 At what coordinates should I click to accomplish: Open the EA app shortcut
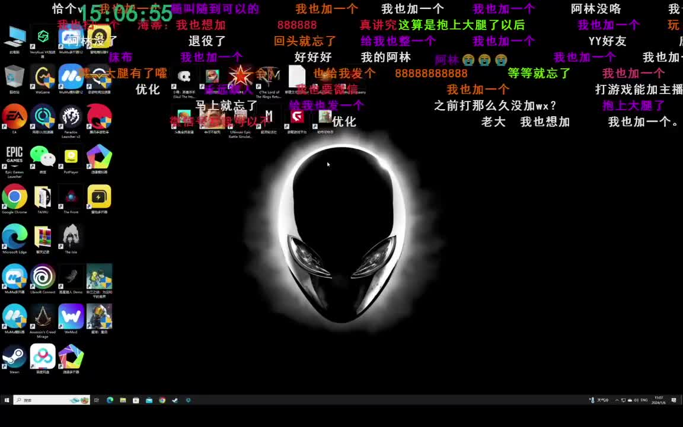click(14, 119)
